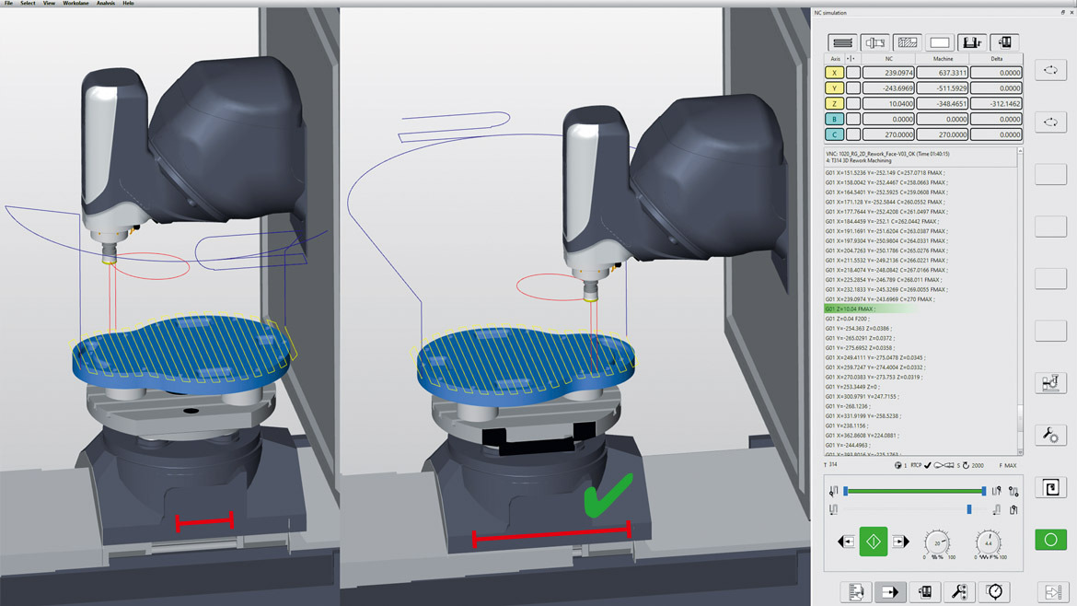The width and height of the screenshot is (1077, 606).
Task: Click the toolpath icon left of the lower slider
Action: (x=833, y=509)
